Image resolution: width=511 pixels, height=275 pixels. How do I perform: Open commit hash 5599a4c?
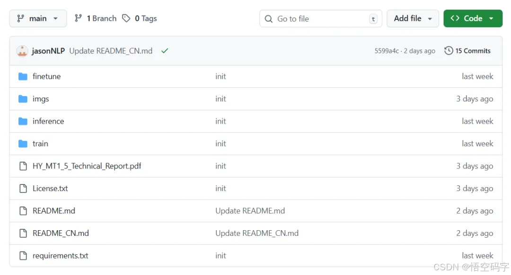(x=387, y=51)
